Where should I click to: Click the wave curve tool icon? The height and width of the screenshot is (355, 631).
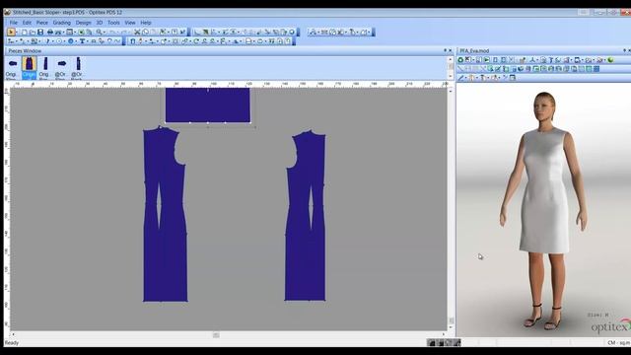[x=116, y=41]
